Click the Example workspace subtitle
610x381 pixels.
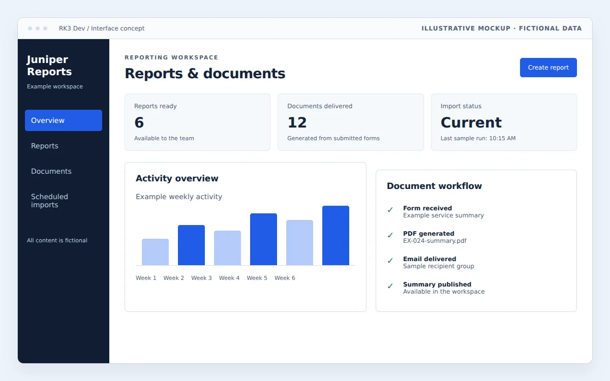pos(55,86)
